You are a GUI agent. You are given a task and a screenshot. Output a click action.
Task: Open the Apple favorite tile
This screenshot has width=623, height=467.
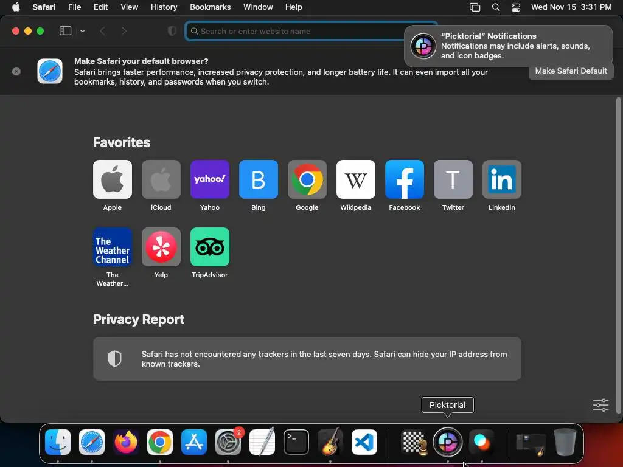coord(113,179)
